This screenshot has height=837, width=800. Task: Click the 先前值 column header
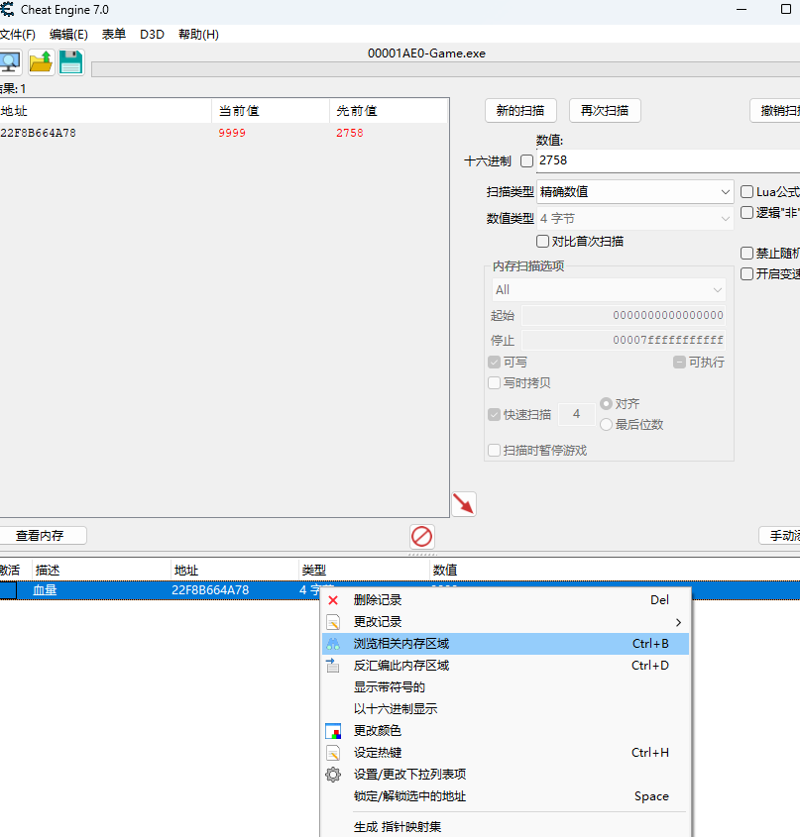click(389, 111)
